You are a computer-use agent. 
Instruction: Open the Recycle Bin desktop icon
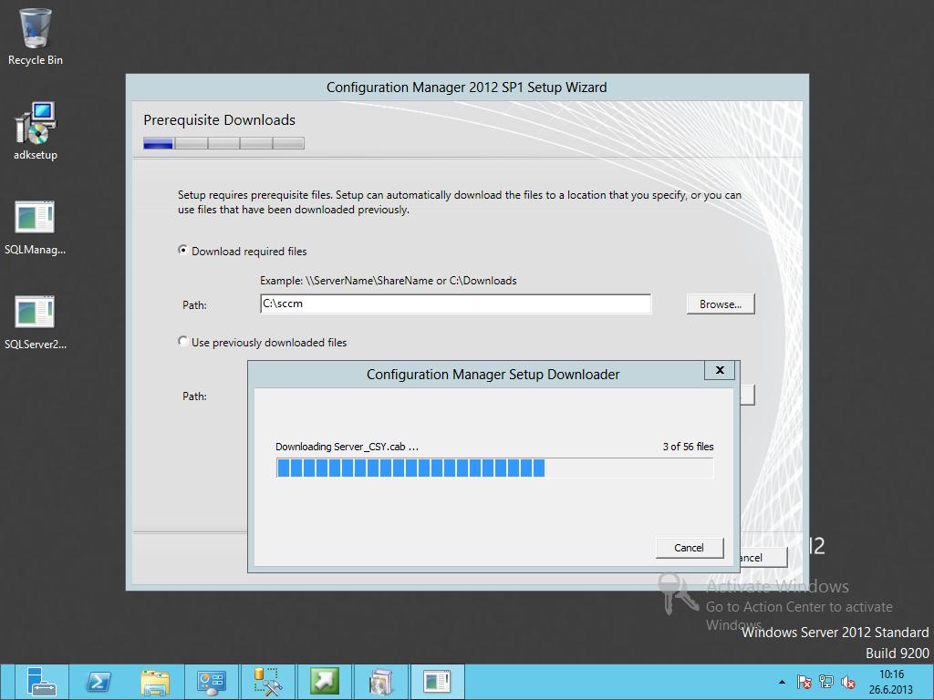point(36,36)
